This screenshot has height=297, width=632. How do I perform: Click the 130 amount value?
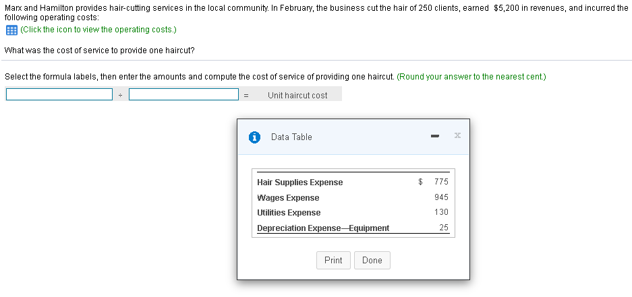tap(441, 212)
